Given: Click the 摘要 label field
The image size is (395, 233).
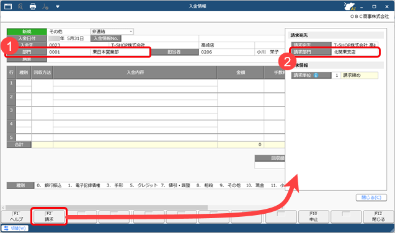Looking at the screenshot, I should (x=27, y=59).
